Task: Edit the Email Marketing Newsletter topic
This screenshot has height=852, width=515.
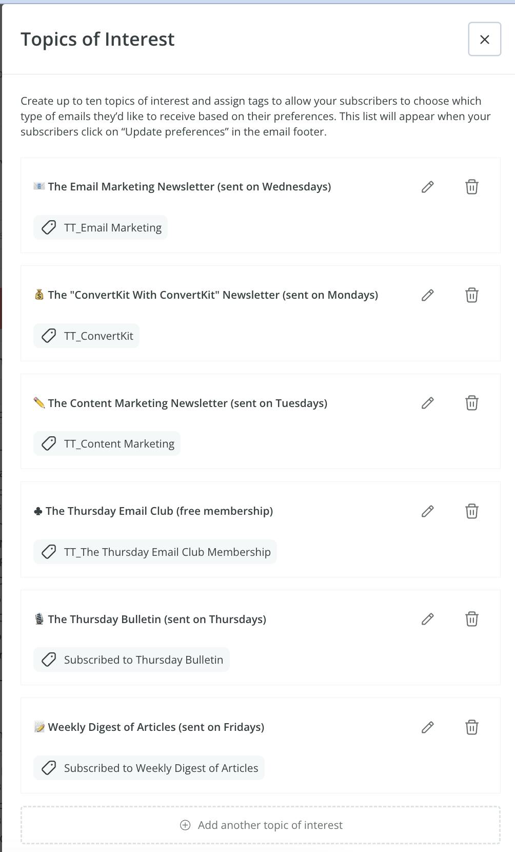Action: point(427,187)
